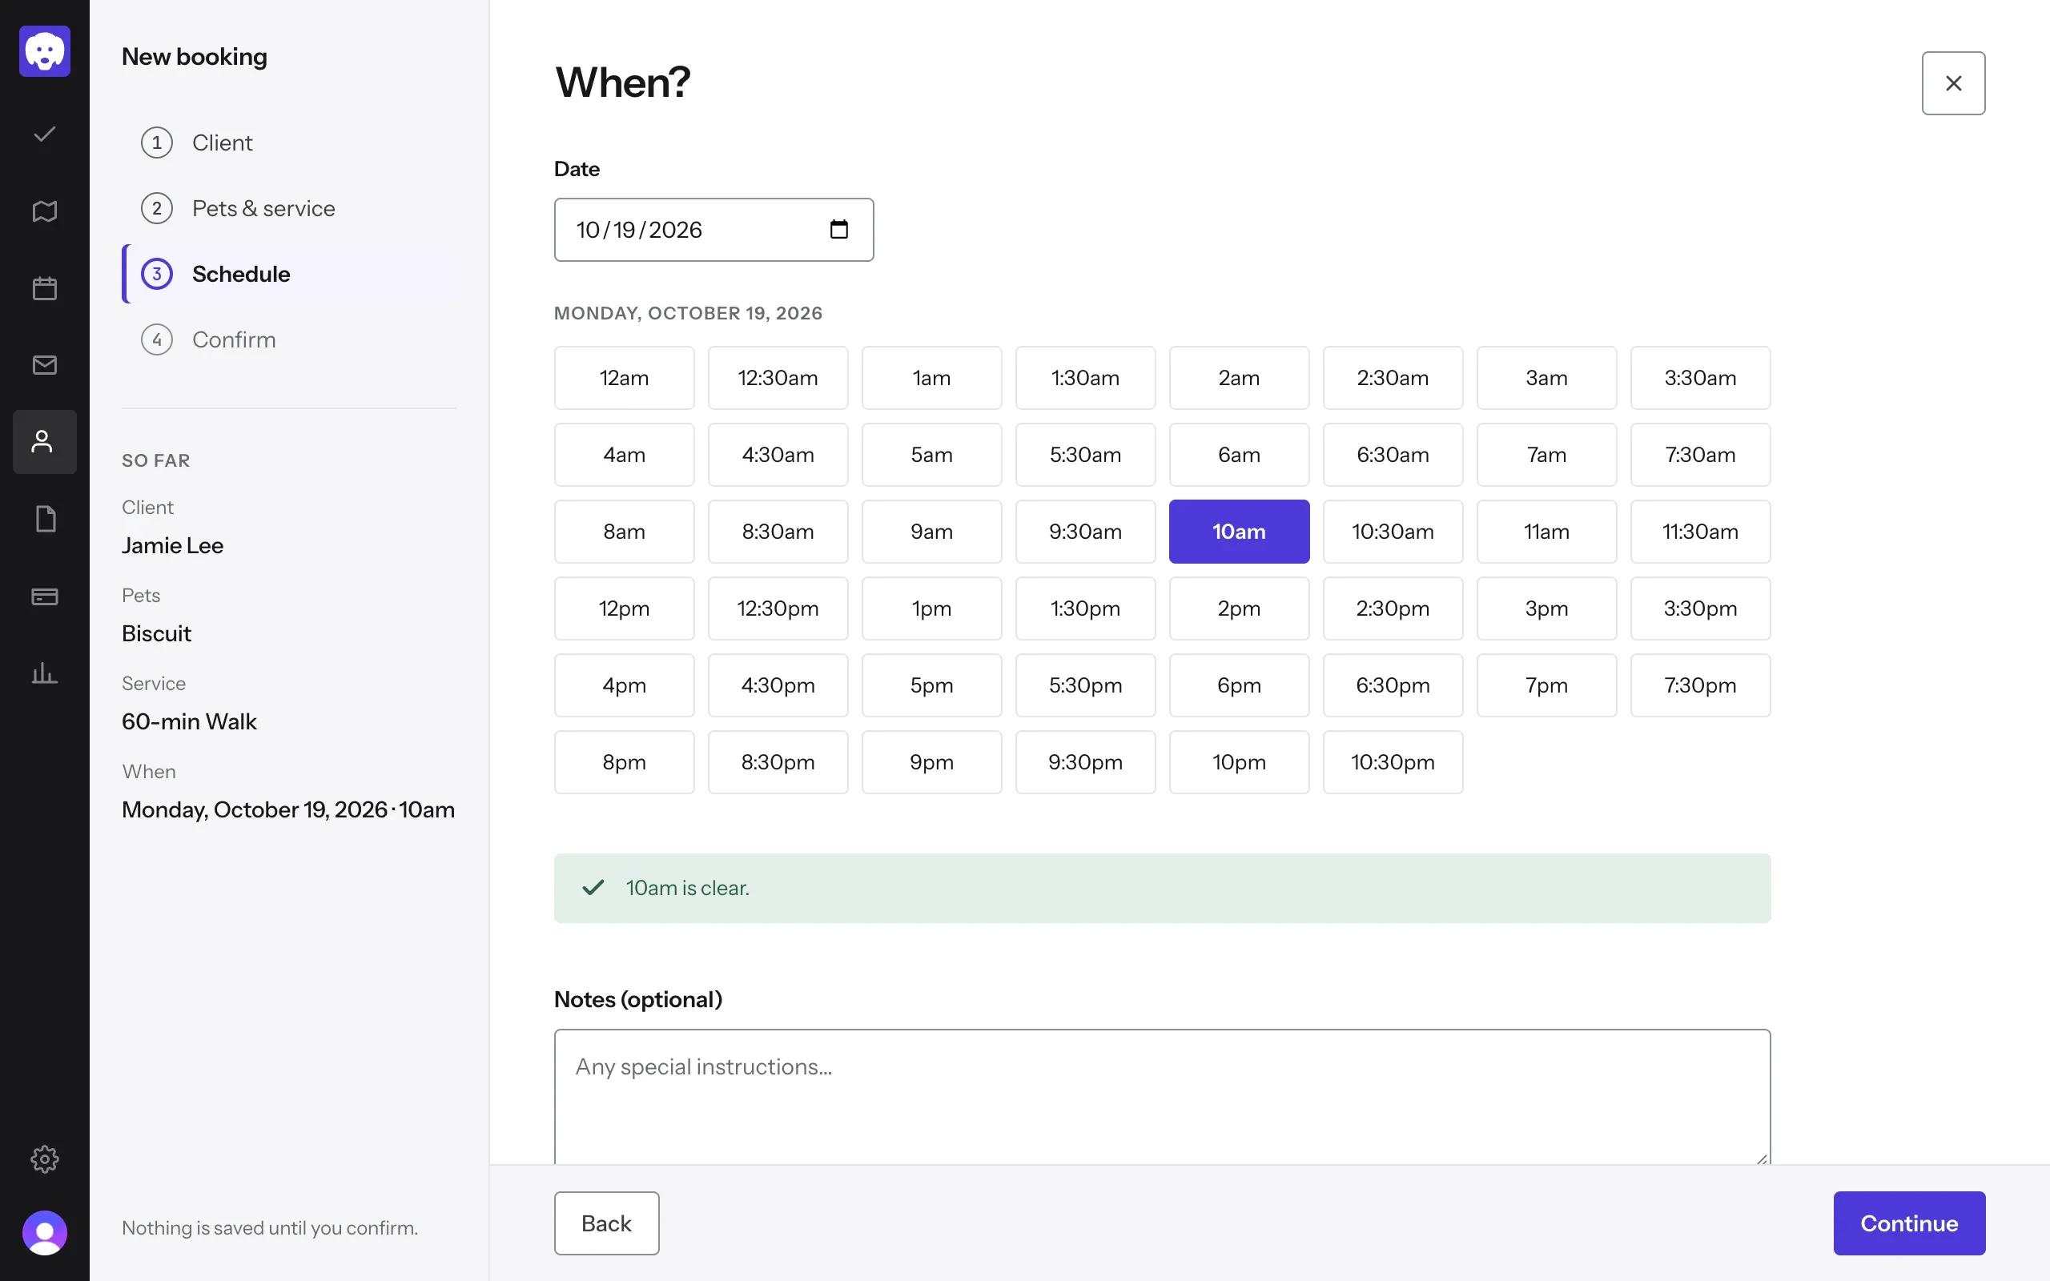Choose the 5pm time slot
The width and height of the screenshot is (2050, 1281).
932,685
